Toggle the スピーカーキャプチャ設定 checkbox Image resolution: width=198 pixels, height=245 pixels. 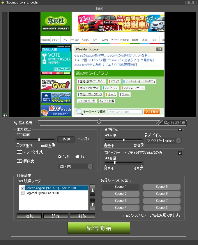180,153
